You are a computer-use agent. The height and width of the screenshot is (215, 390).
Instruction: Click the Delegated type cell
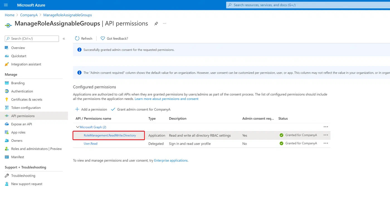point(156,144)
